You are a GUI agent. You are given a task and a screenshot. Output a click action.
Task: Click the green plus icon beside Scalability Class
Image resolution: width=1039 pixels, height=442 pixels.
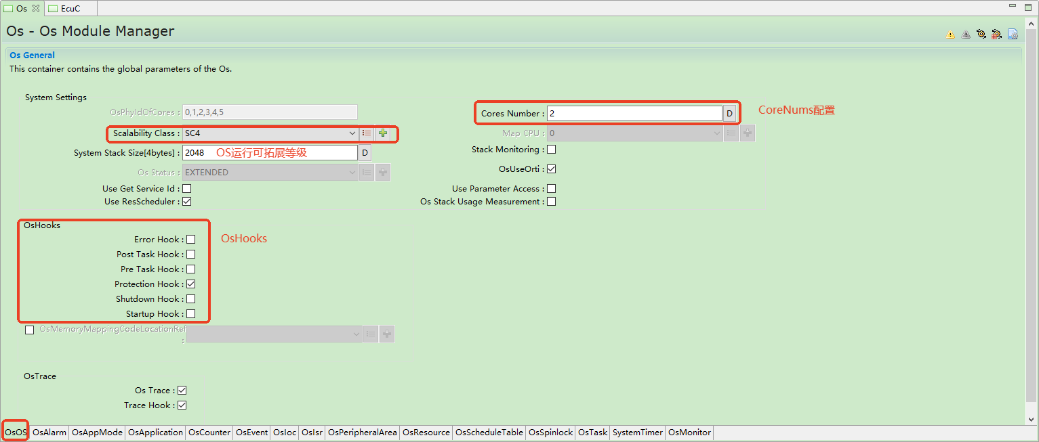(x=383, y=133)
